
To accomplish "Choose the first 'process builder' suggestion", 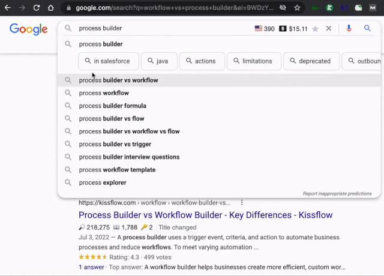I will click(x=219, y=44).
